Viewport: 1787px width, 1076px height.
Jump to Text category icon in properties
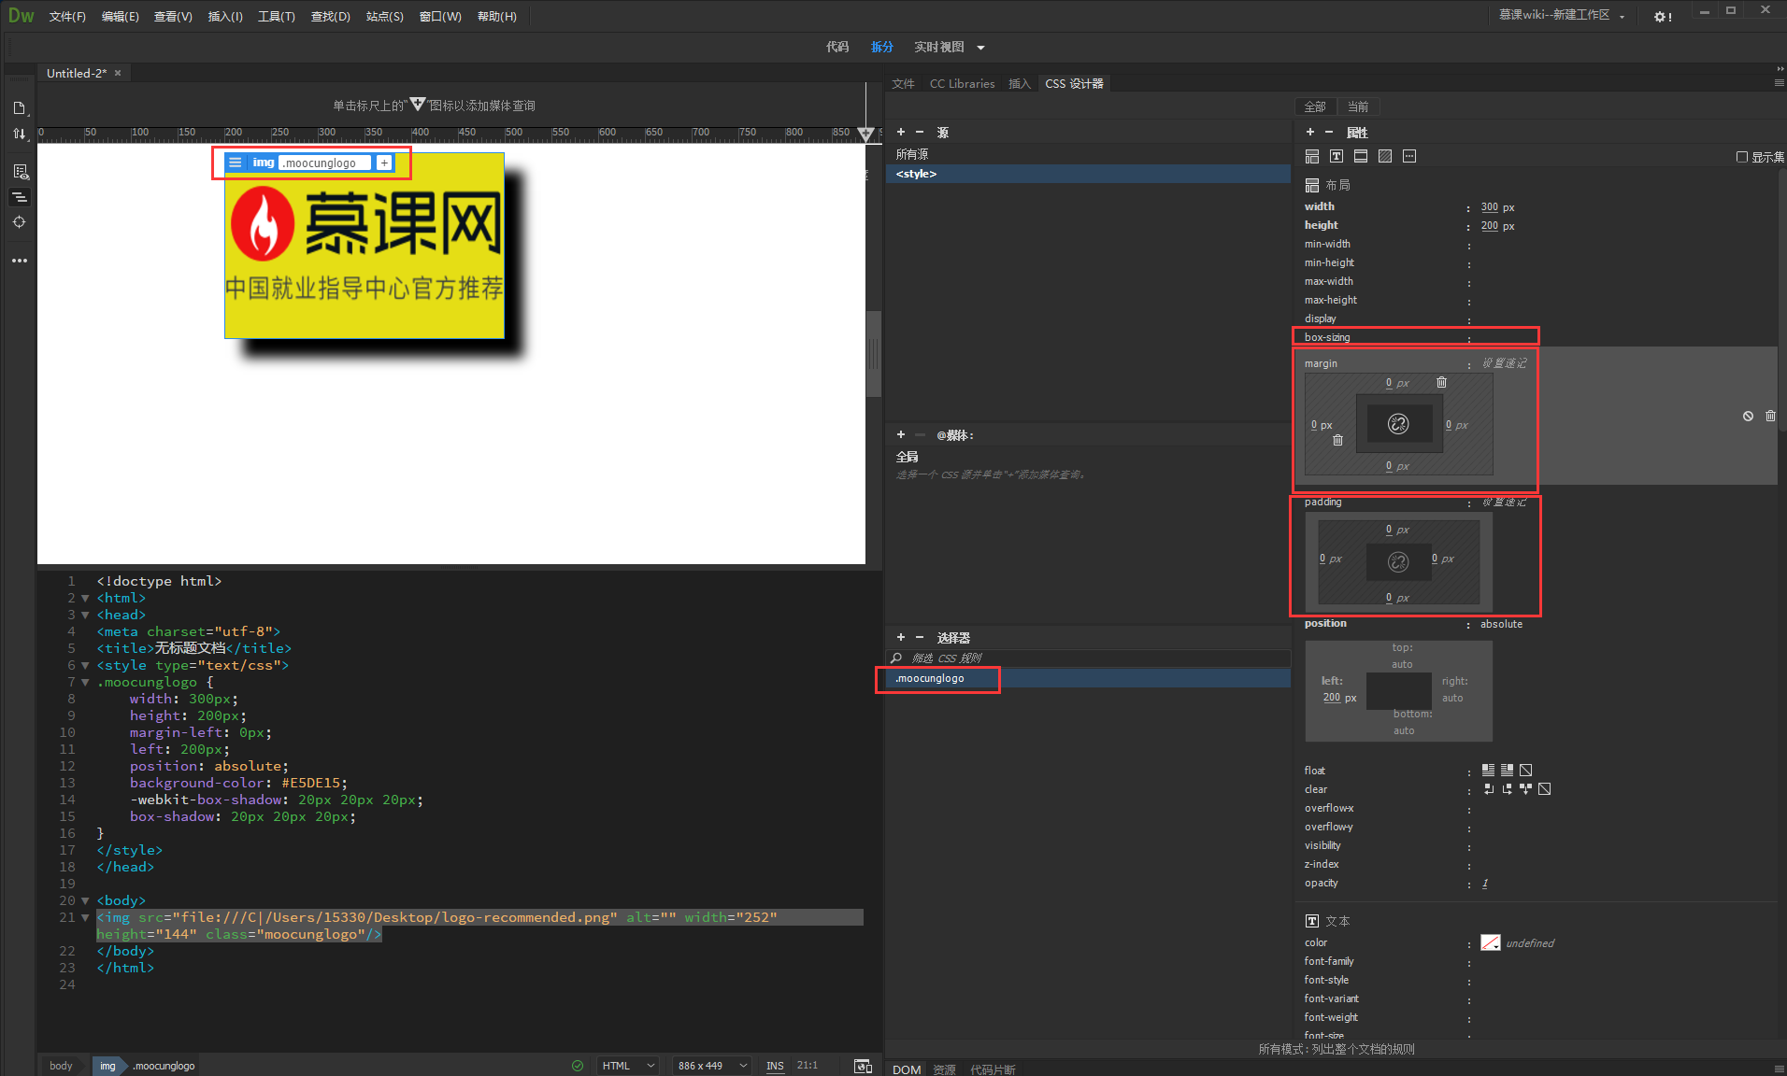1337,156
